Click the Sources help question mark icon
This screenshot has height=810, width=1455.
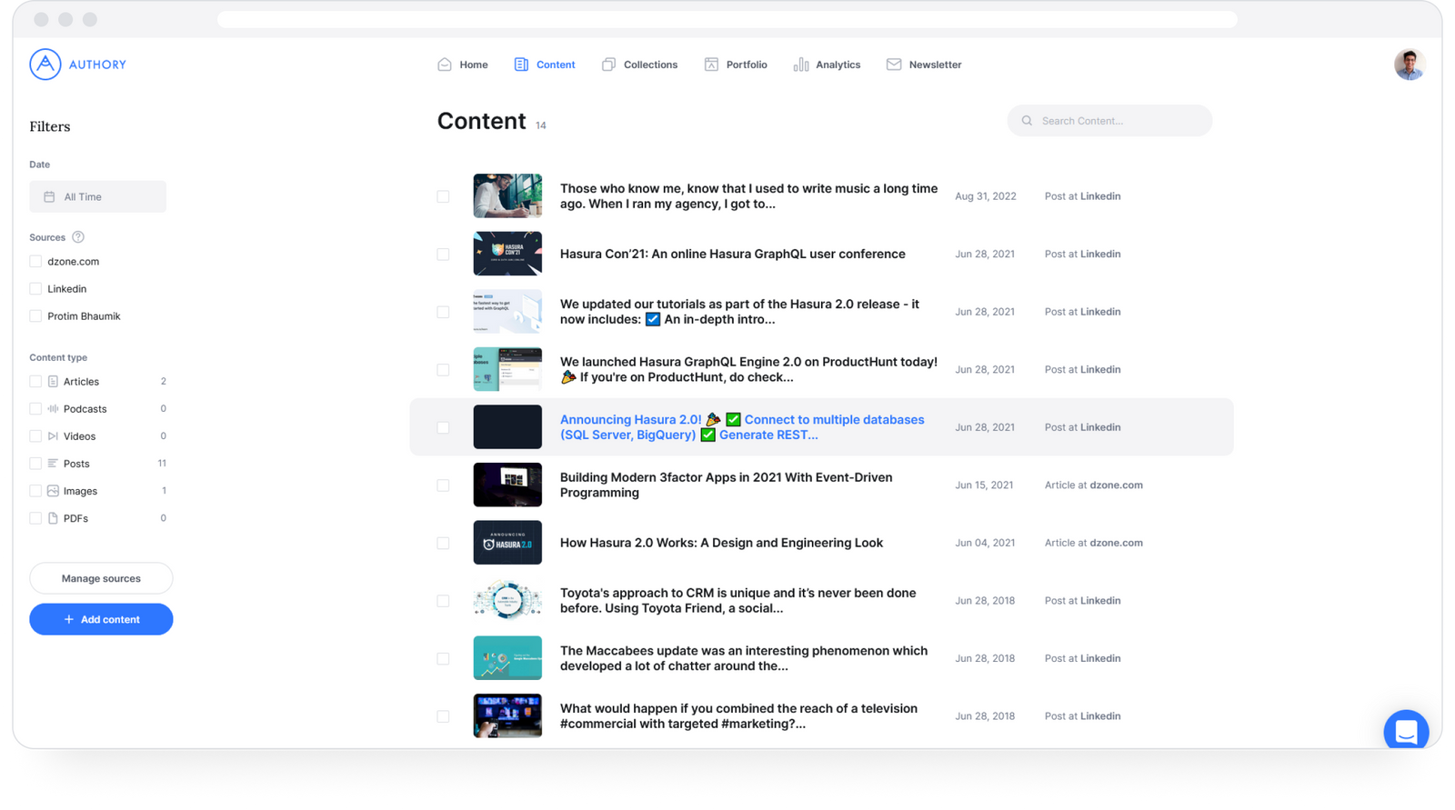point(78,237)
